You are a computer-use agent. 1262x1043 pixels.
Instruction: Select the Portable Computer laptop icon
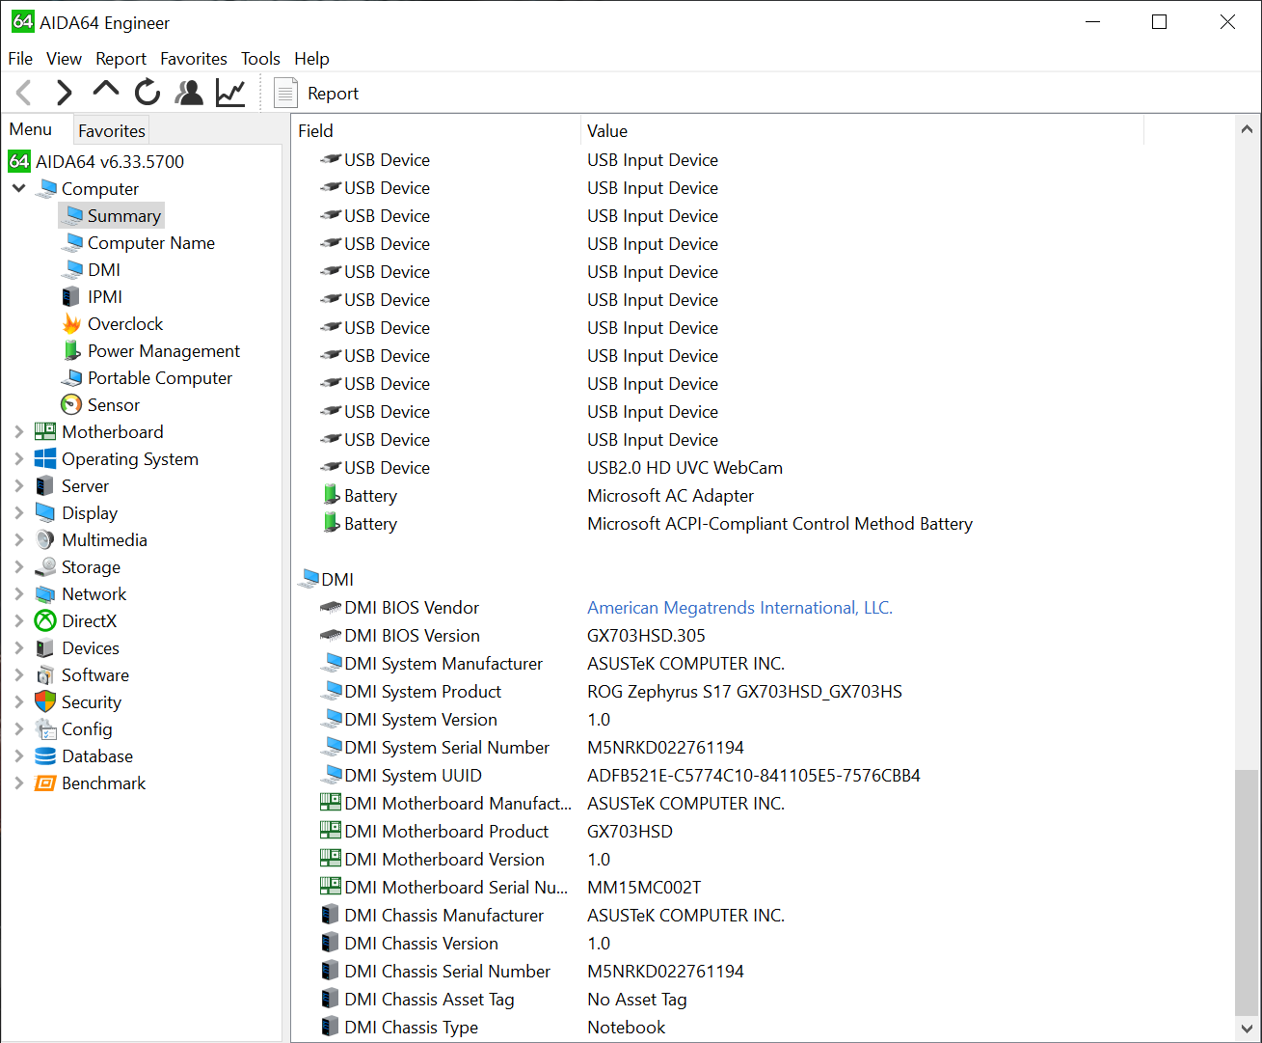(72, 378)
